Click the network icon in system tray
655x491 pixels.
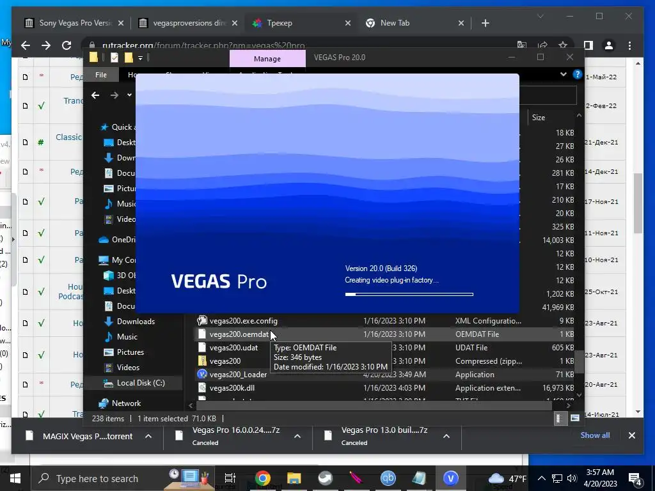pos(556,478)
